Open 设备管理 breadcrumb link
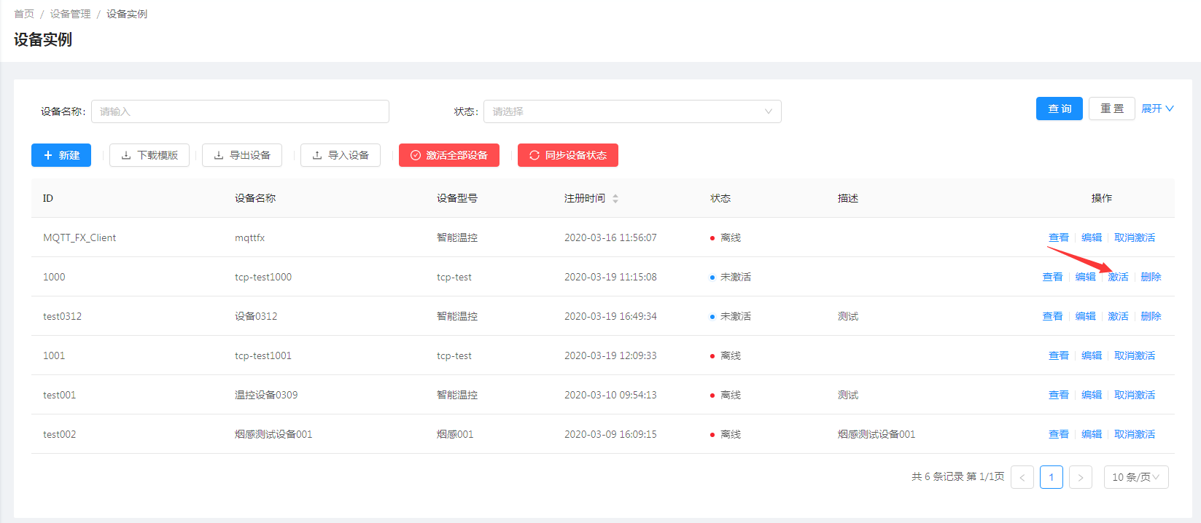Viewport: 1201px width, 523px height. (70, 14)
